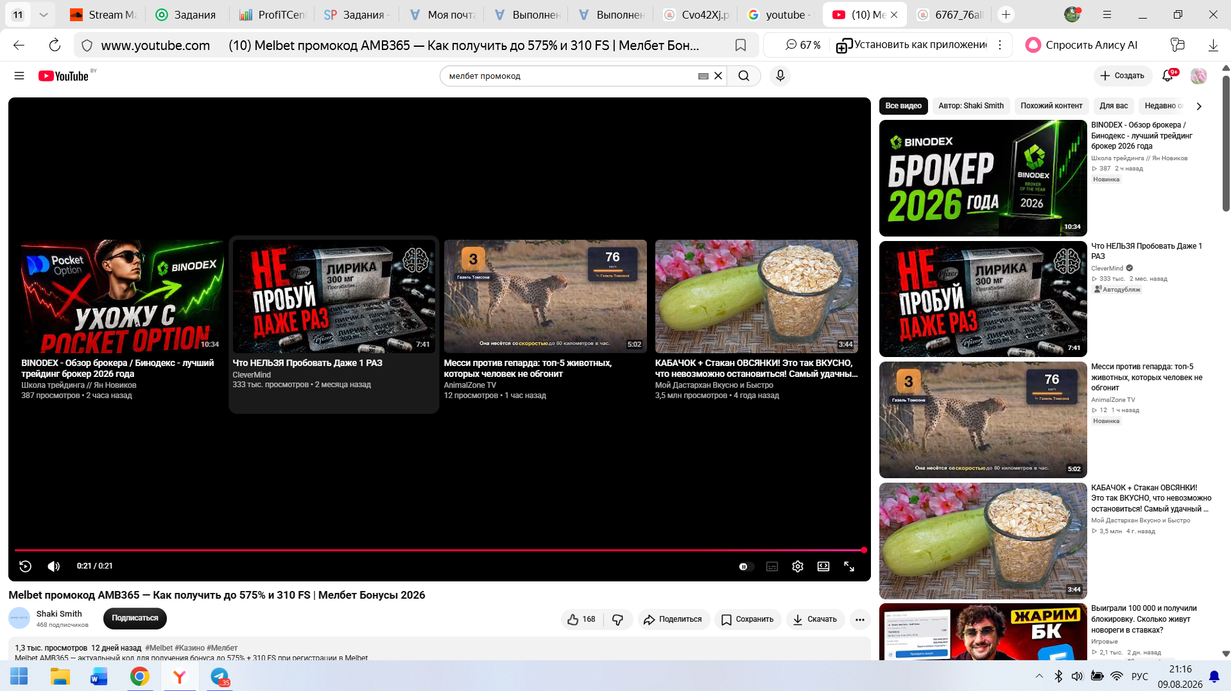1231x691 pixels.
Task: Switch to the ProfiTCentr browser tab
Action: click(x=272, y=15)
